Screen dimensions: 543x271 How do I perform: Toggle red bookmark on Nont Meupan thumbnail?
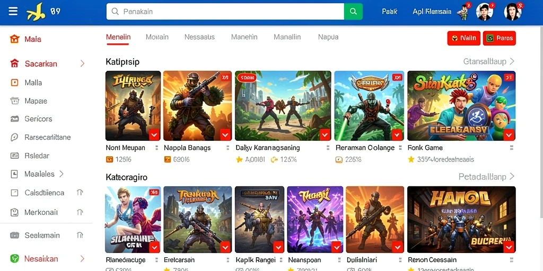[x=154, y=134]
